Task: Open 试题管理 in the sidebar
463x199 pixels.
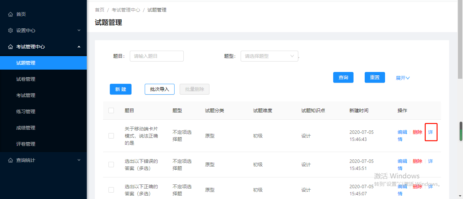Action: click(x=43, y=63)
